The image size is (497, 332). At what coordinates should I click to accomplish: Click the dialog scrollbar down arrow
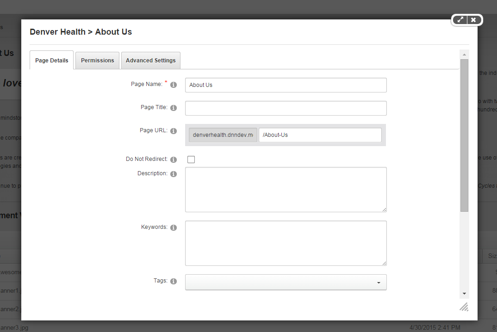click(x=464, y=294)
